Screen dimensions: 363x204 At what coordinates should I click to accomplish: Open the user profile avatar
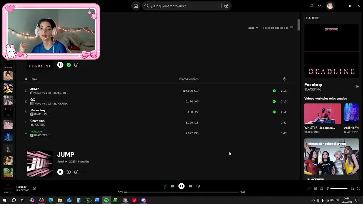click(330, 6)
